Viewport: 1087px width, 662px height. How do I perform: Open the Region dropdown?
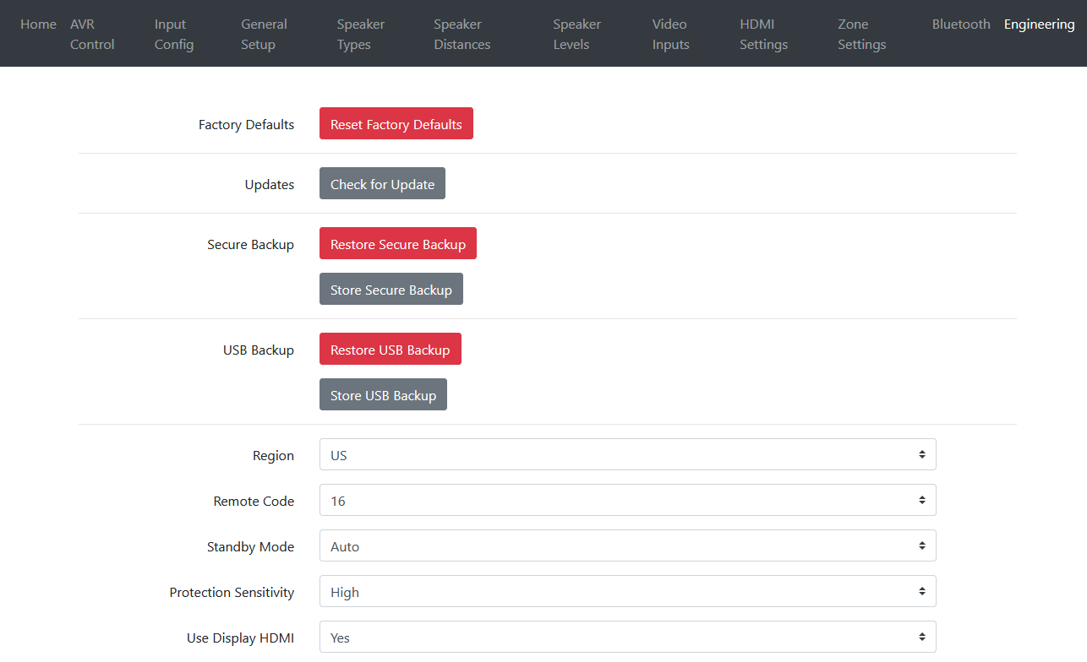point(627,455)
